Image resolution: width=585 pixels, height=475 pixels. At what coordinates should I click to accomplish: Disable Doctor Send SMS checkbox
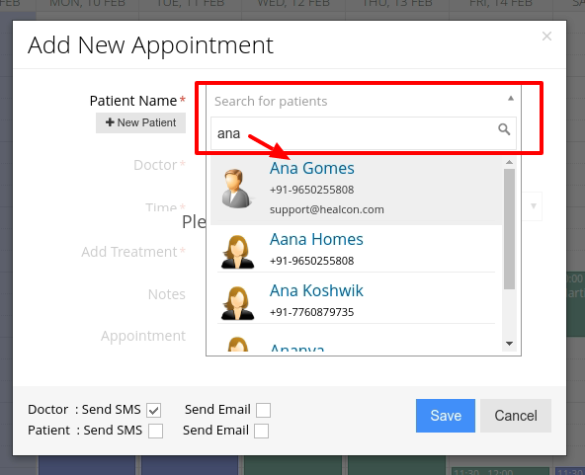(154, 410)
